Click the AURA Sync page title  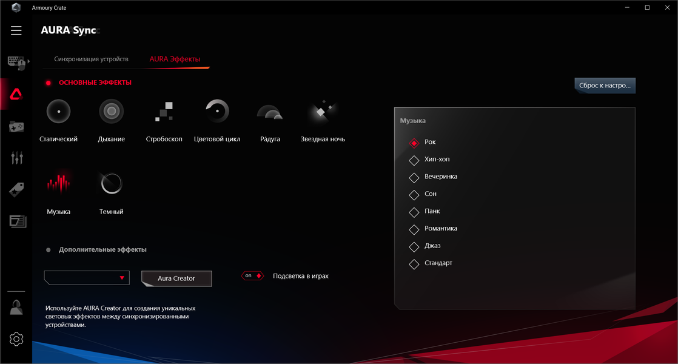tap(69, 30)
